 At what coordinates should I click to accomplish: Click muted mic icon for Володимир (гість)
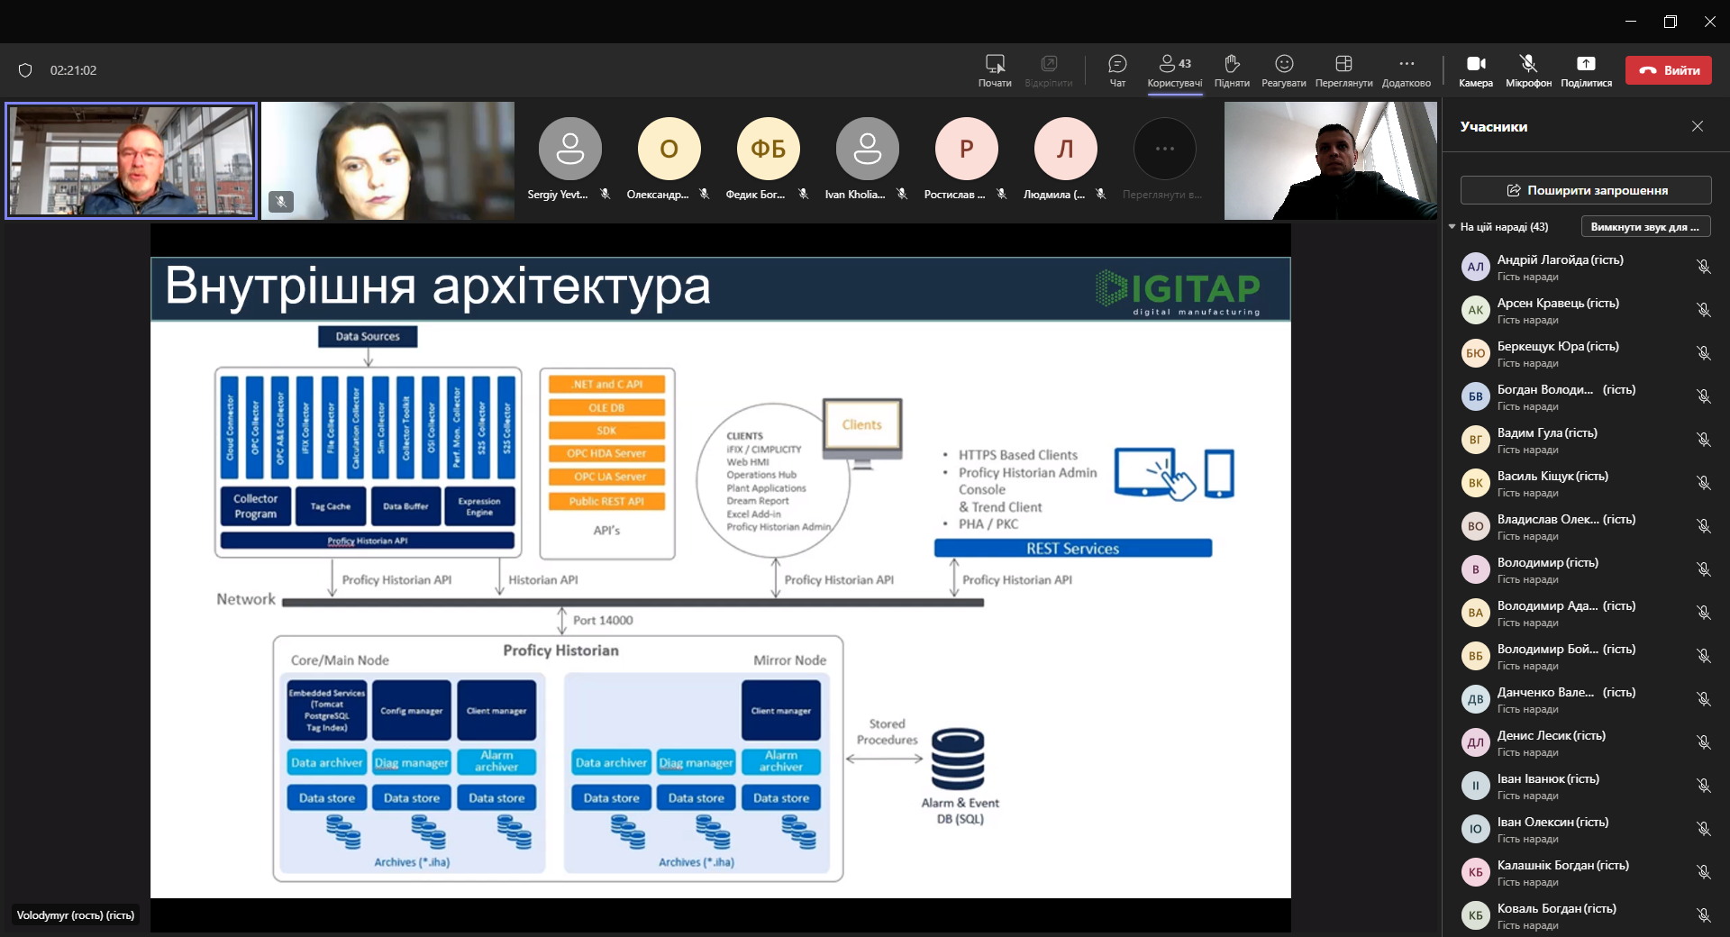[1703, 569]
